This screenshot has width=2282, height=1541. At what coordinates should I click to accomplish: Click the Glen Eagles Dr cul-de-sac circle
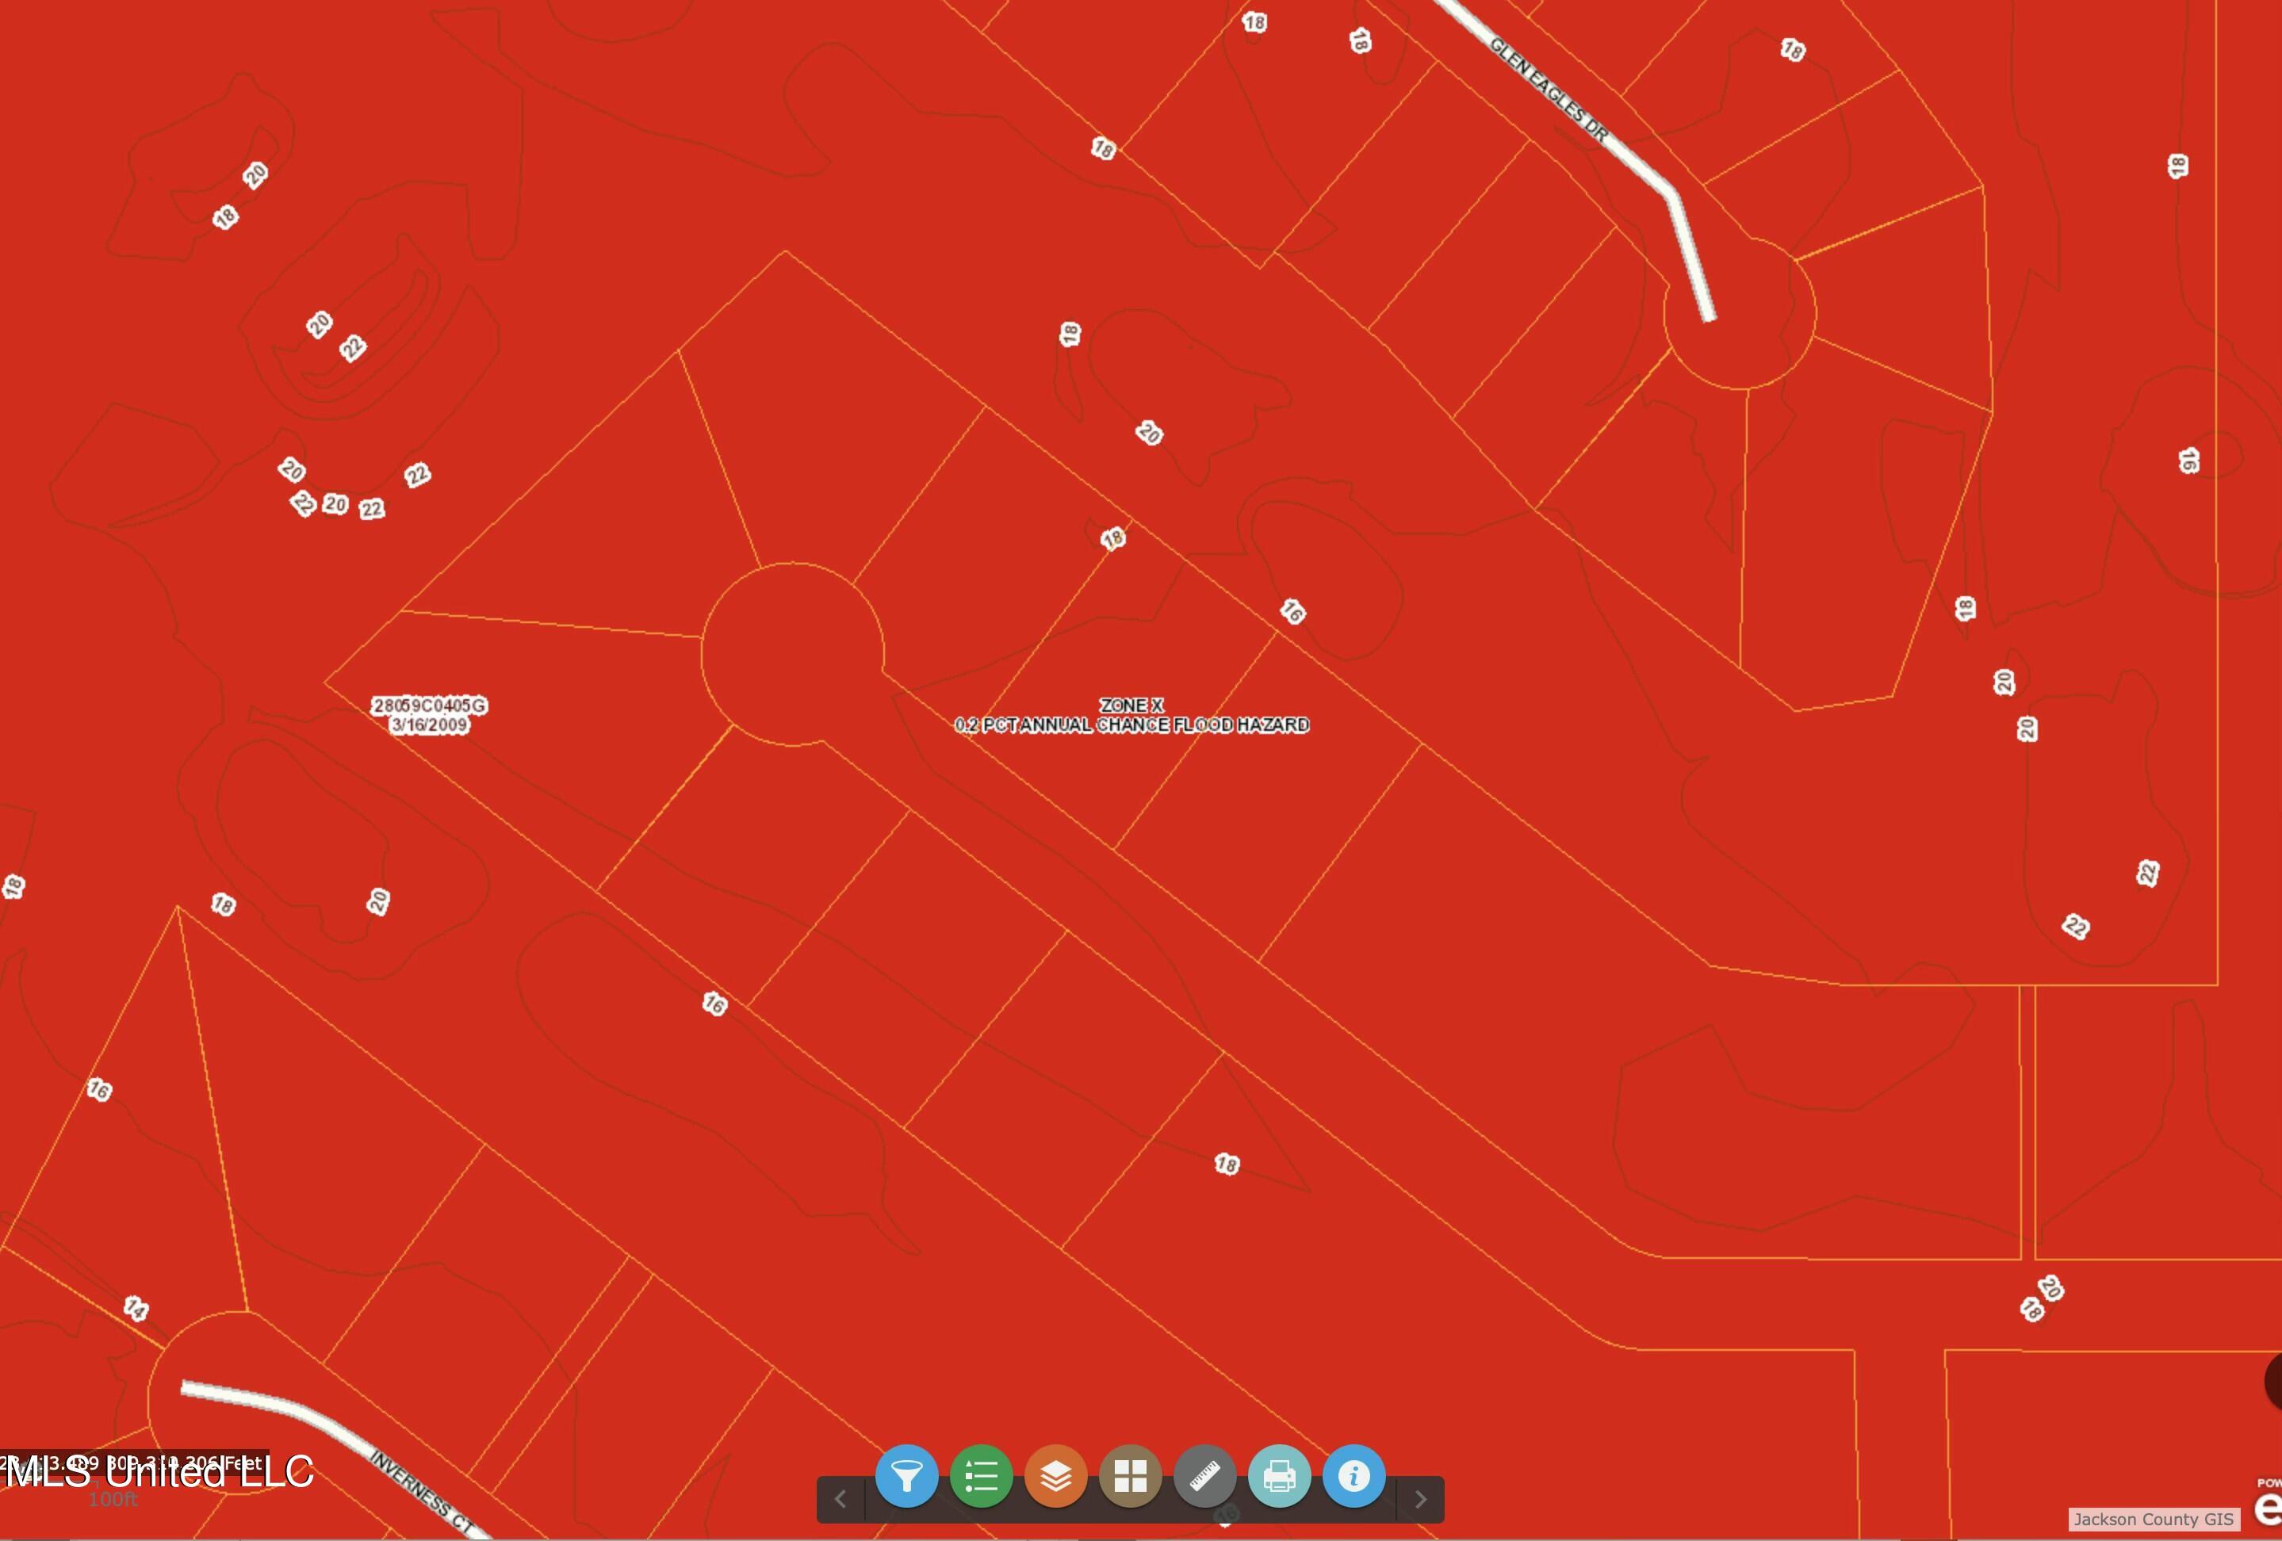click(x=1740, y=314)
